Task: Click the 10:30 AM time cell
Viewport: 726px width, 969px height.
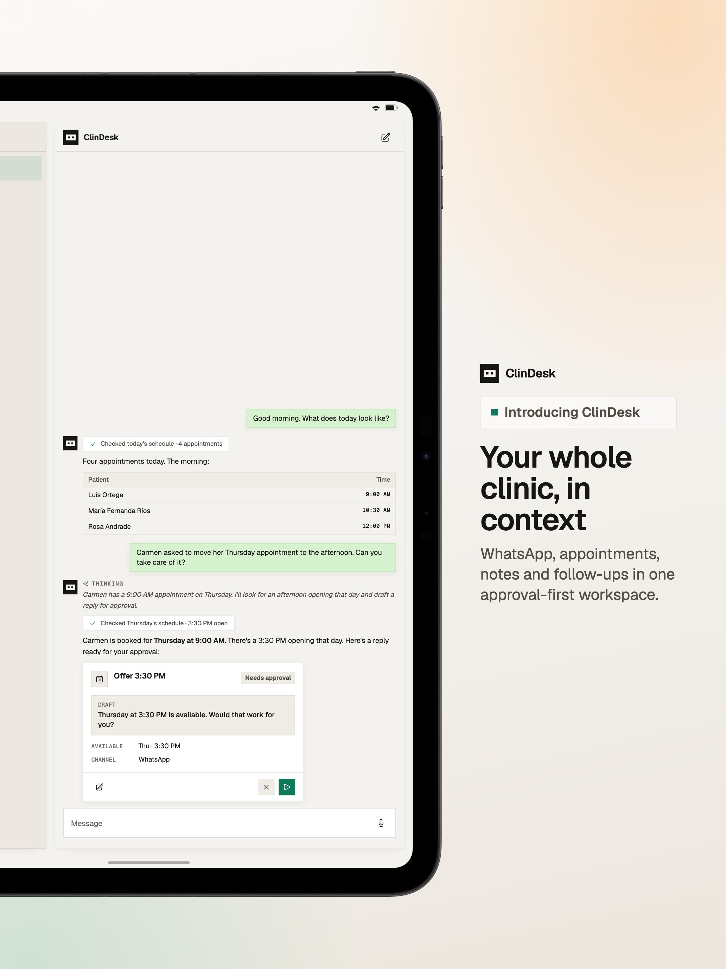Action: coord(376,510)
